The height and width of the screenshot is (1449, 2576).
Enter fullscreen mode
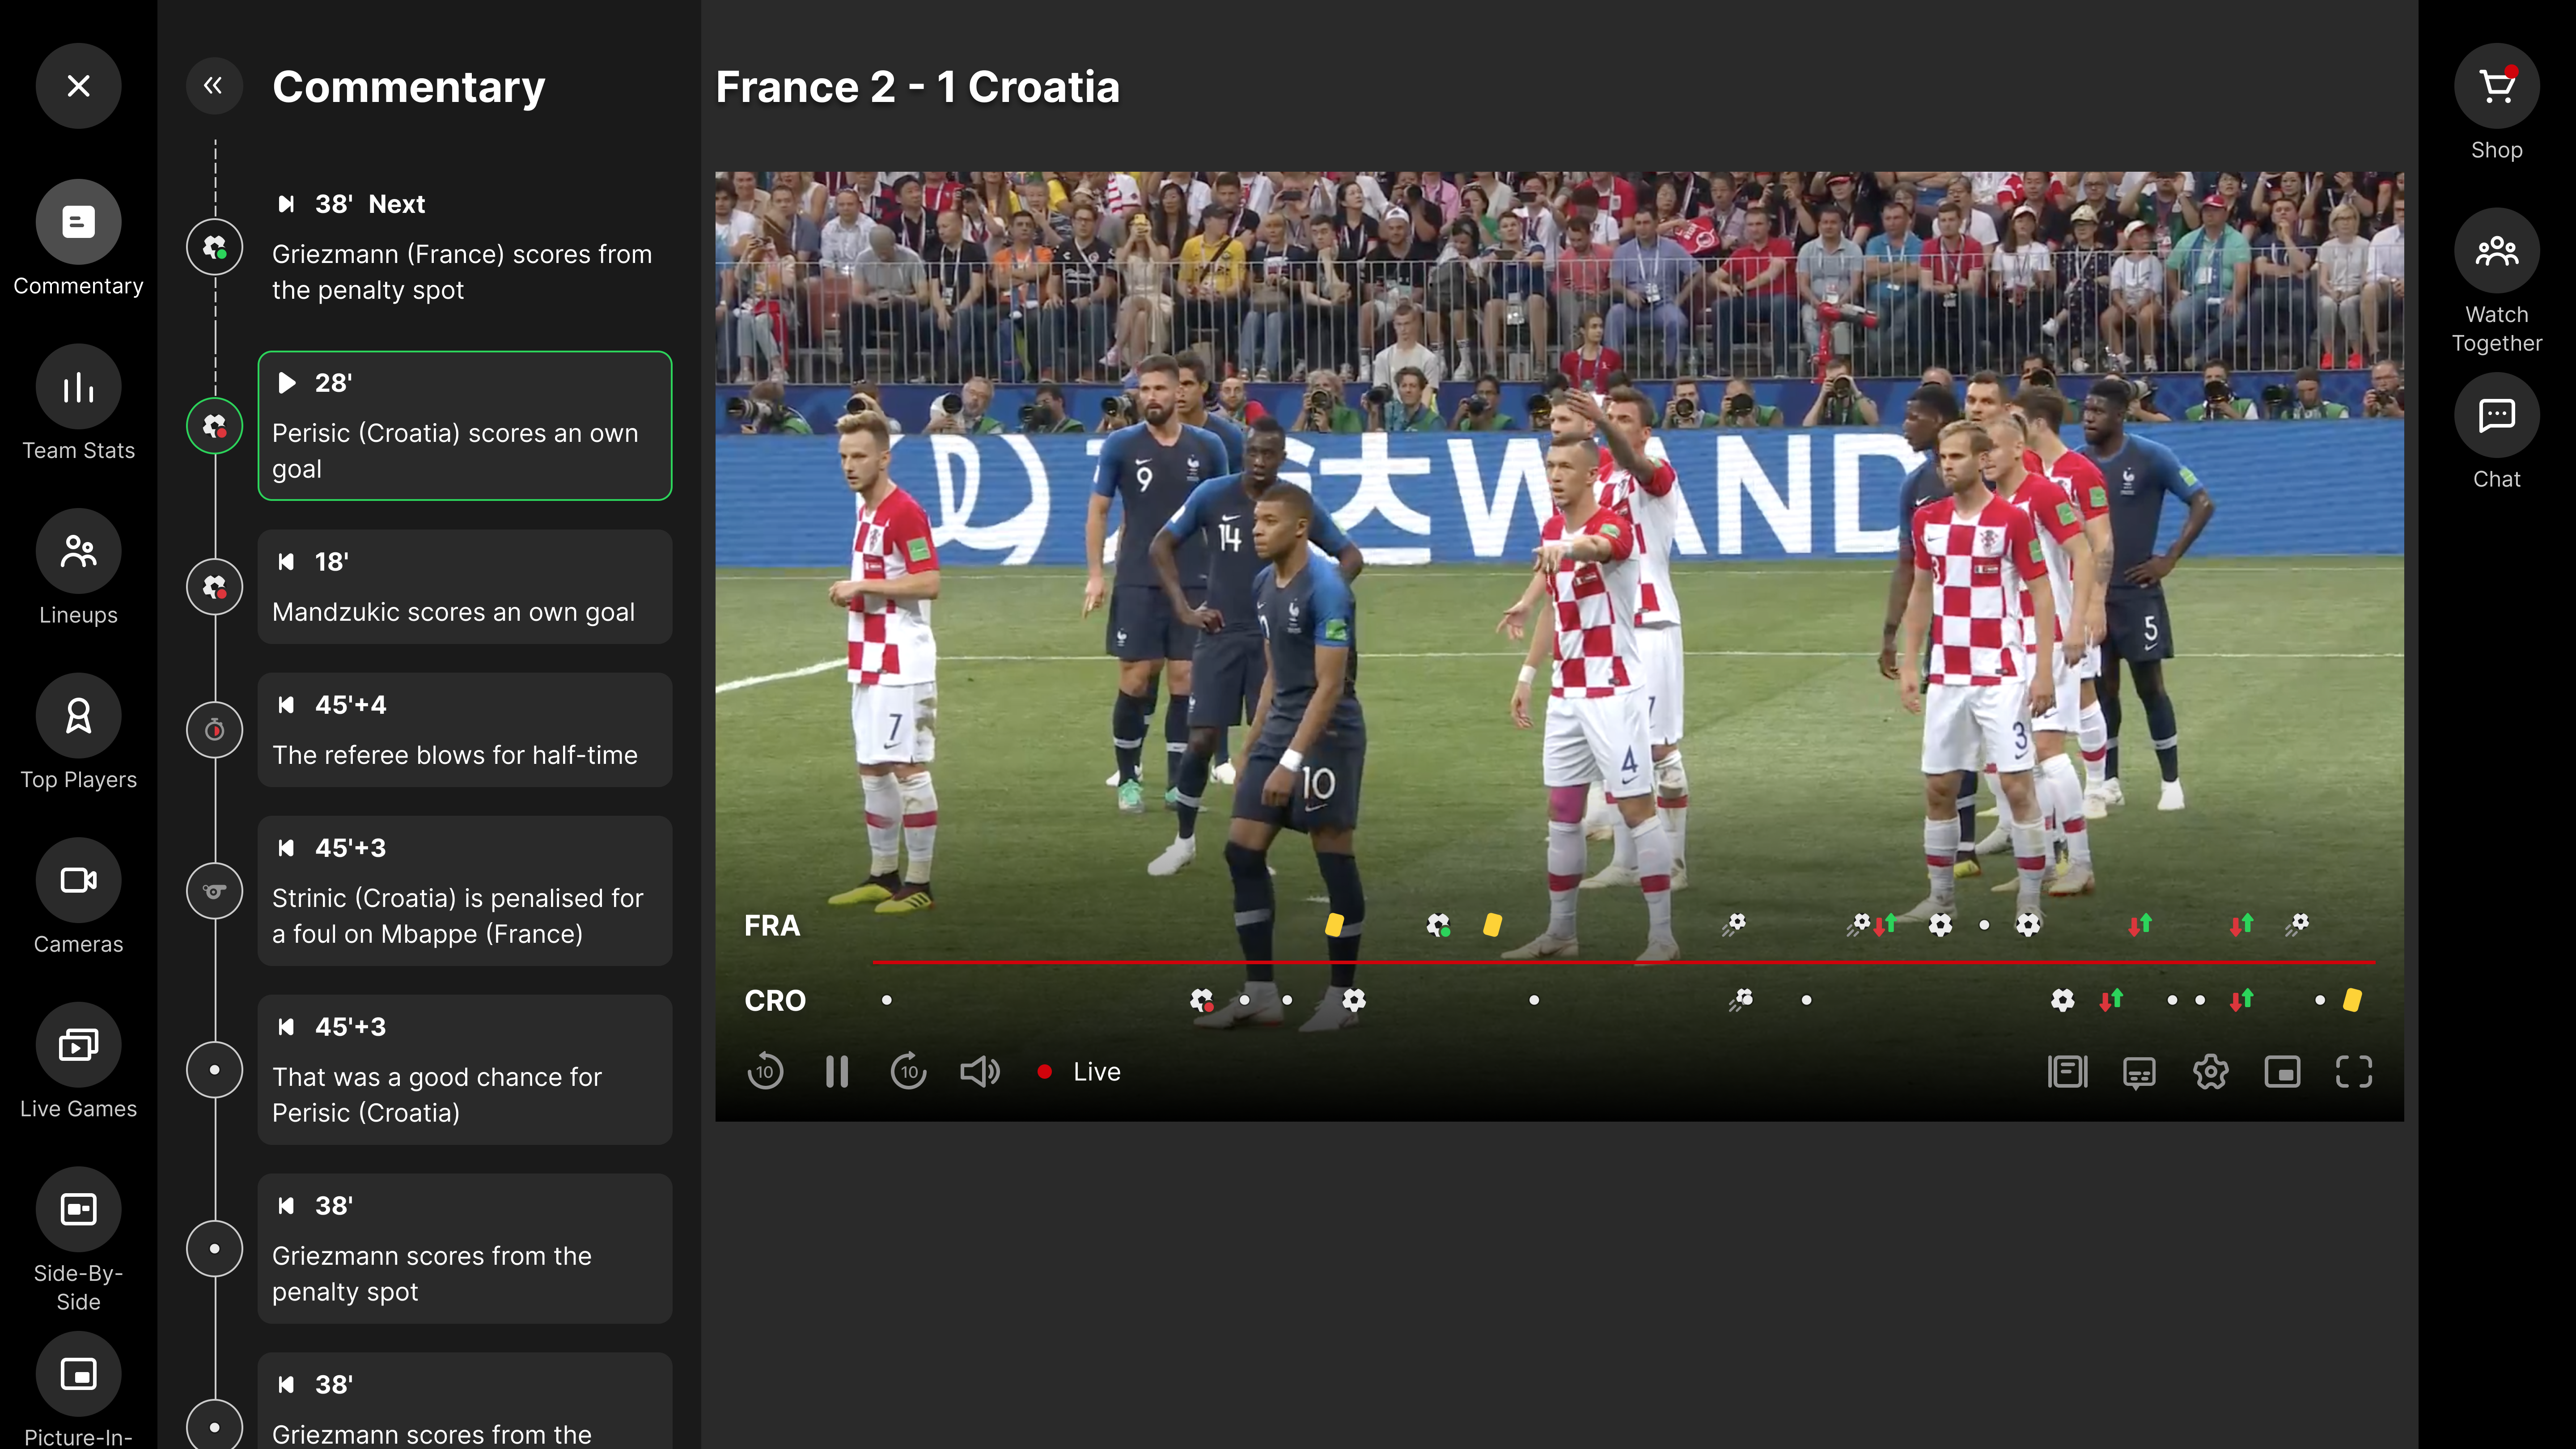2354,1072
